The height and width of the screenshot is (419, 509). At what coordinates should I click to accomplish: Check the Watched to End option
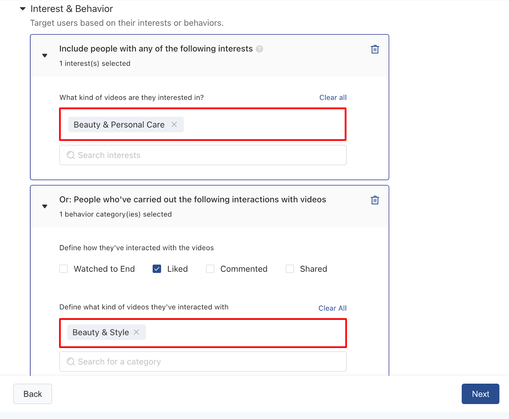(64, 269)
